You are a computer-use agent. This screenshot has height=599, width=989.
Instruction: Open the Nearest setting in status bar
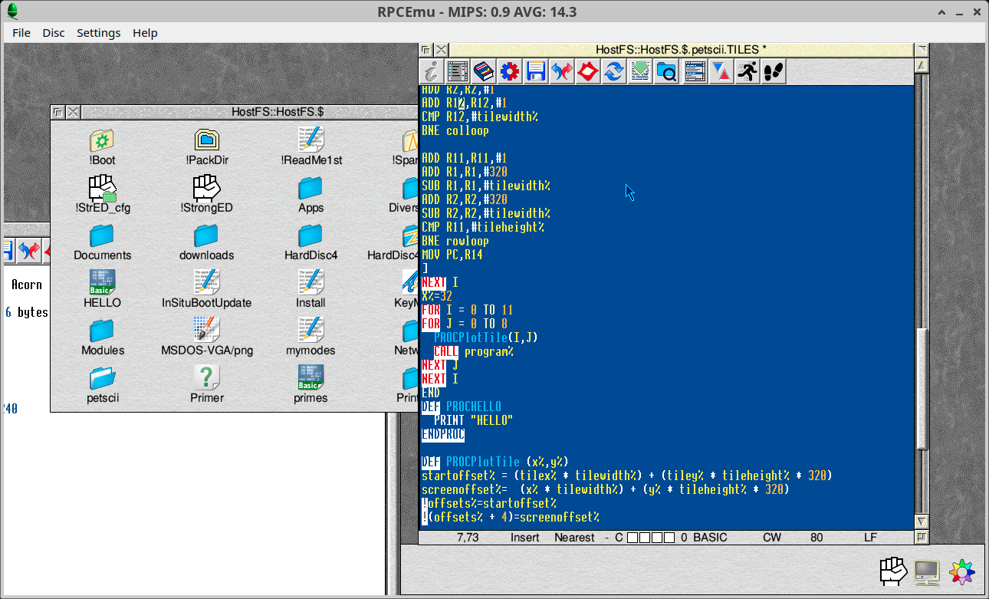click(x=574, y=538)
